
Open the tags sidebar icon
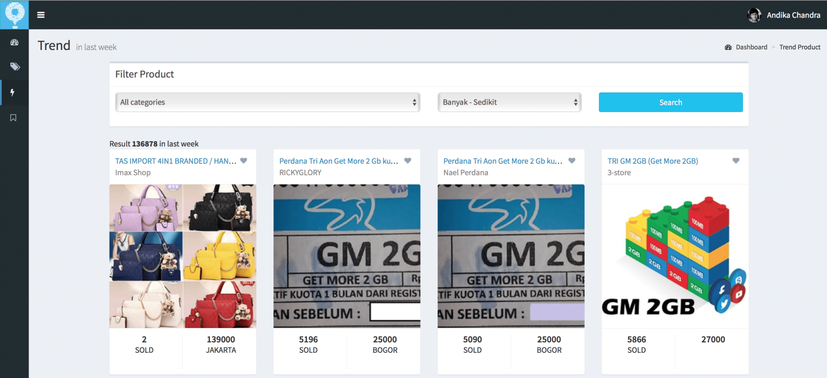pos(14,67)
